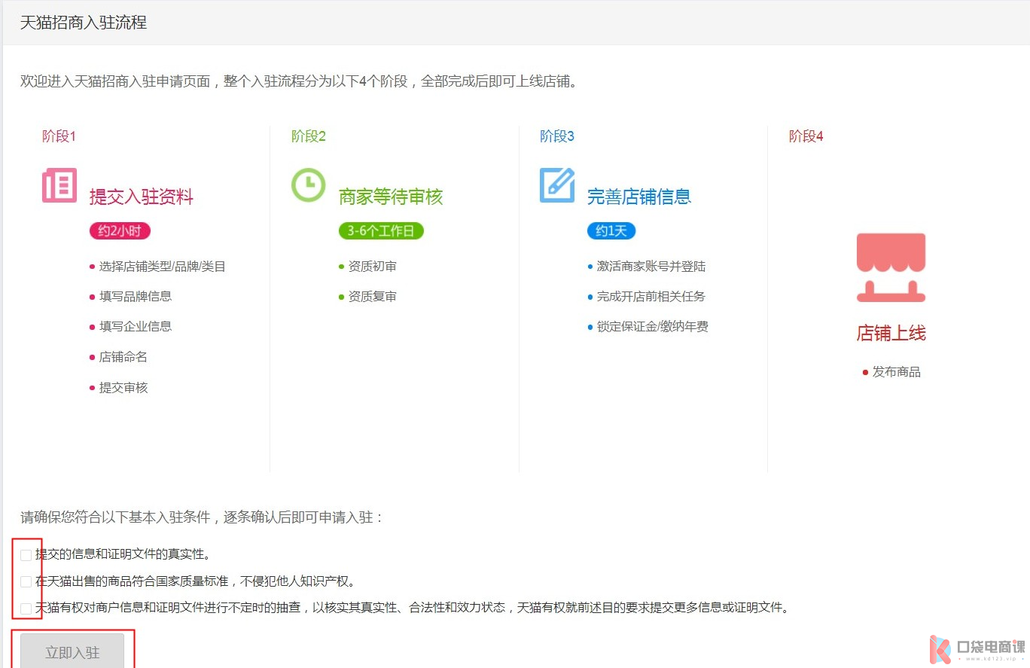Viewport: 1030px width, 668px height.
Task: Check the 提交的信息和证明文件的真实性 checkbox
Action: pos(26,555)
